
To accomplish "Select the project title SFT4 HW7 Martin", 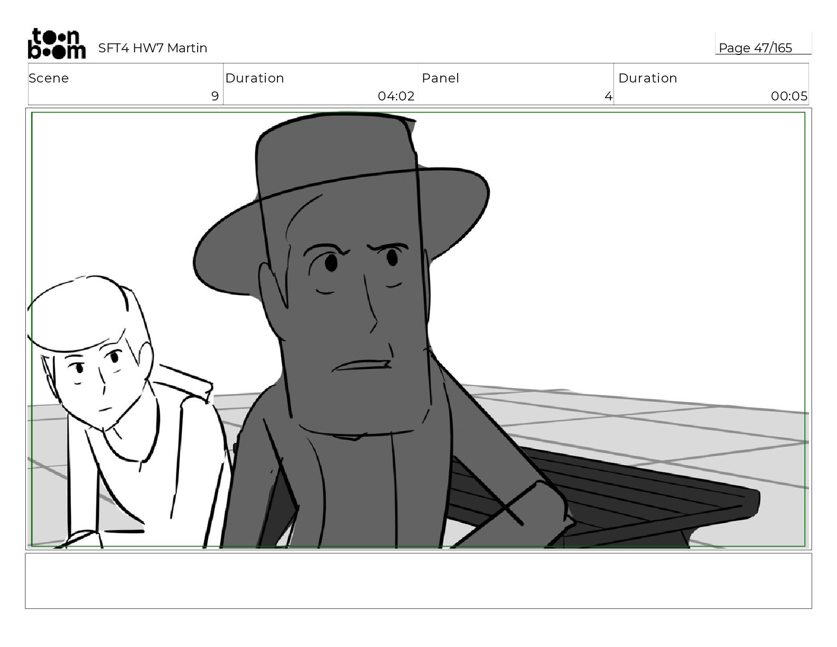I will click(153, 48).
